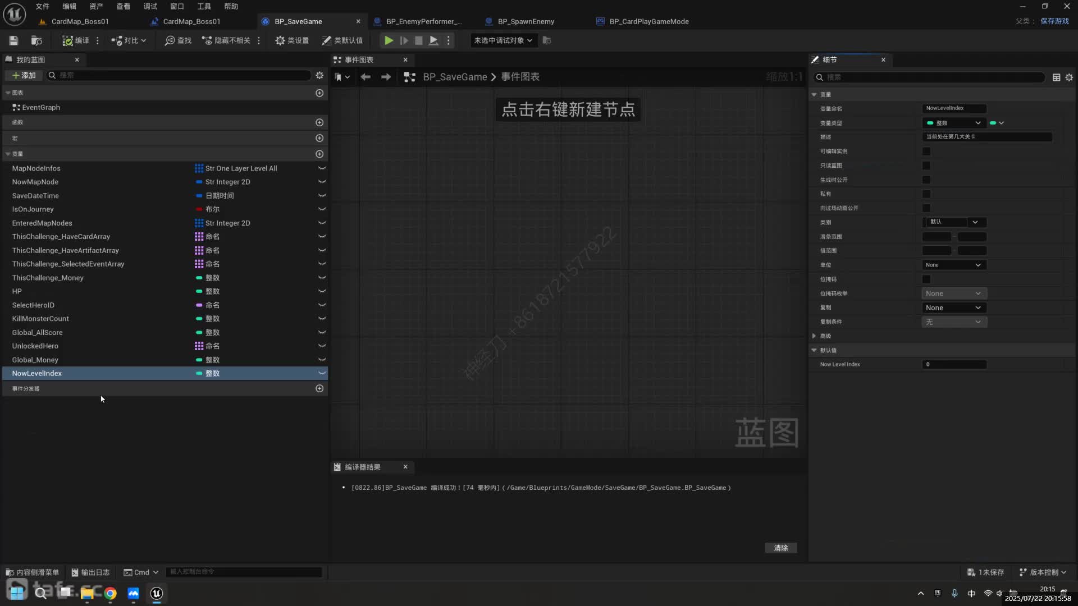Click settings gear in My Blueprint panel
This screenshot has width=1078, height=606.
(319, 75)
